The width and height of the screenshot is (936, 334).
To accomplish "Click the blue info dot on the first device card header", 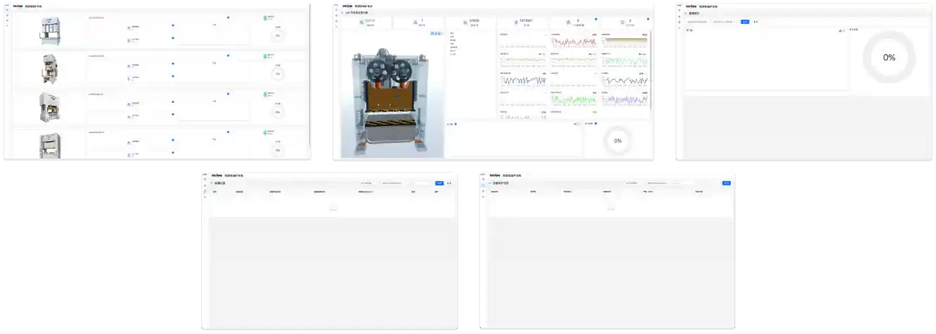I will pyautogui.click(x=228, y=18).
